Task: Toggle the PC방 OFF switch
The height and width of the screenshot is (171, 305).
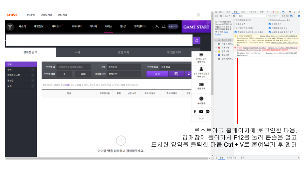Action: 173,26
